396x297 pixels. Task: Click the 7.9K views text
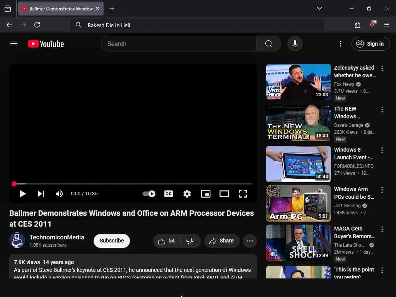(27, 263)
